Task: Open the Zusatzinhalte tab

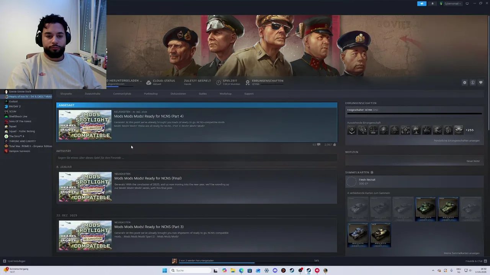Action: coord(93,94)
